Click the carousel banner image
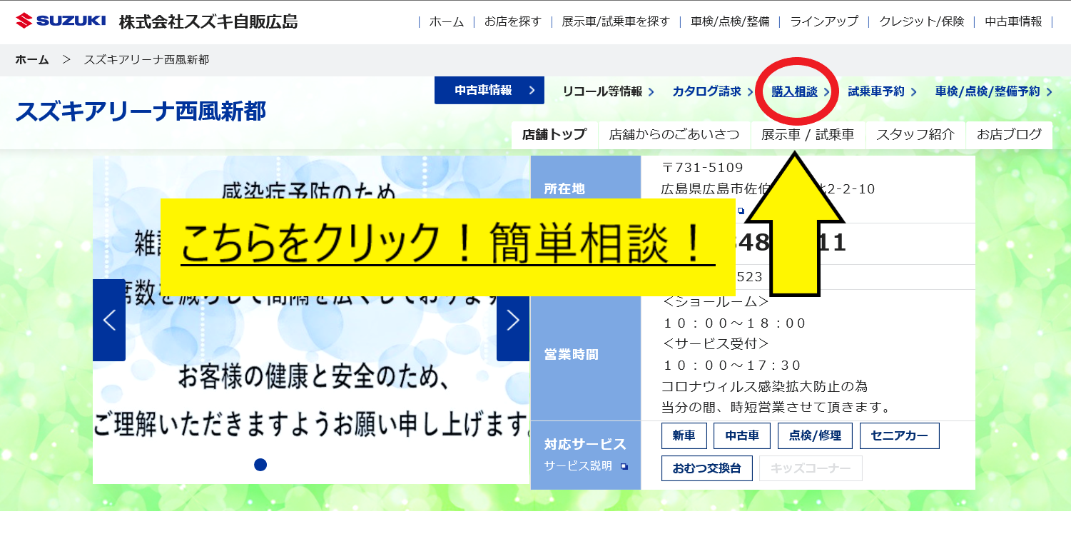 [312, 320]
